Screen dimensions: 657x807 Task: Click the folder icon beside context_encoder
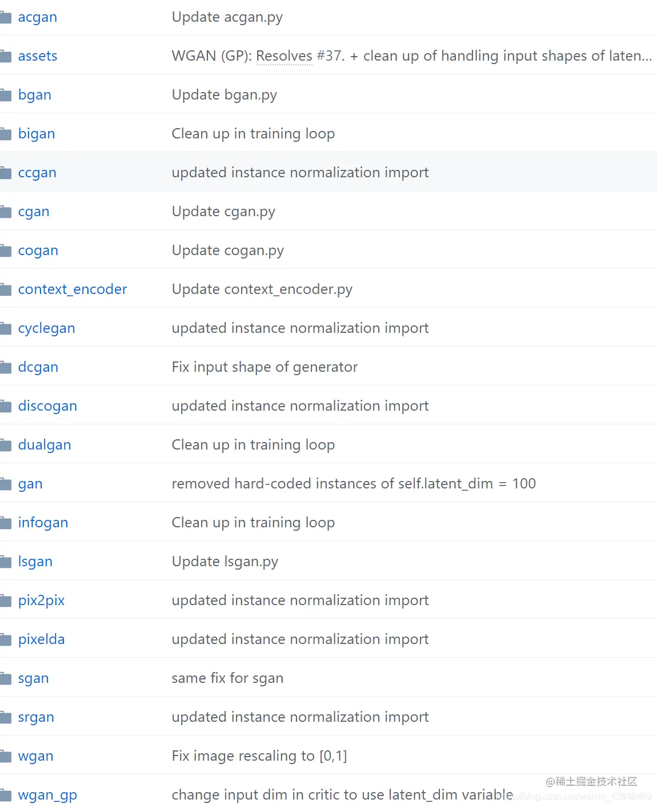5,290
